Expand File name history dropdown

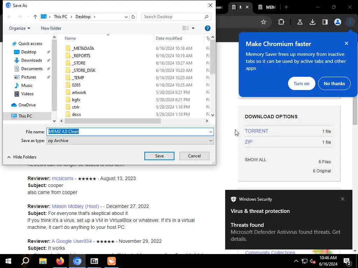(x=210, y=132)
